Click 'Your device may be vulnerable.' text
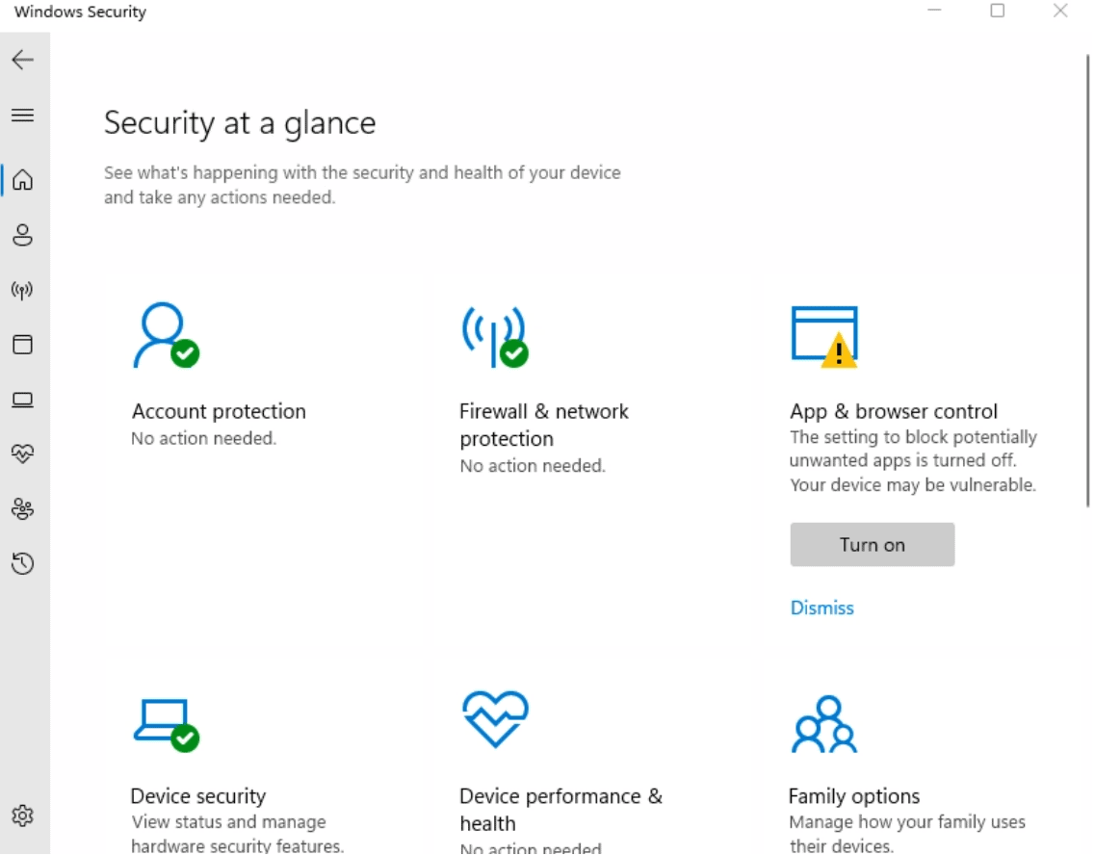This screenshot has width=1095, height=855. [x=913, y=484]
